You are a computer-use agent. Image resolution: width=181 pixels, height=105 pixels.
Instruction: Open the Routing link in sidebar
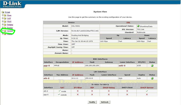[x=10, y=28]
